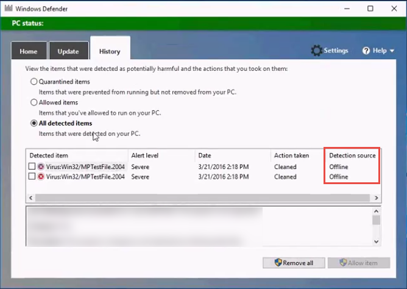Select the Quarantined items radio button
This screenshot has height=289, width=407.
pyautogui.click(x=34, y=82)
